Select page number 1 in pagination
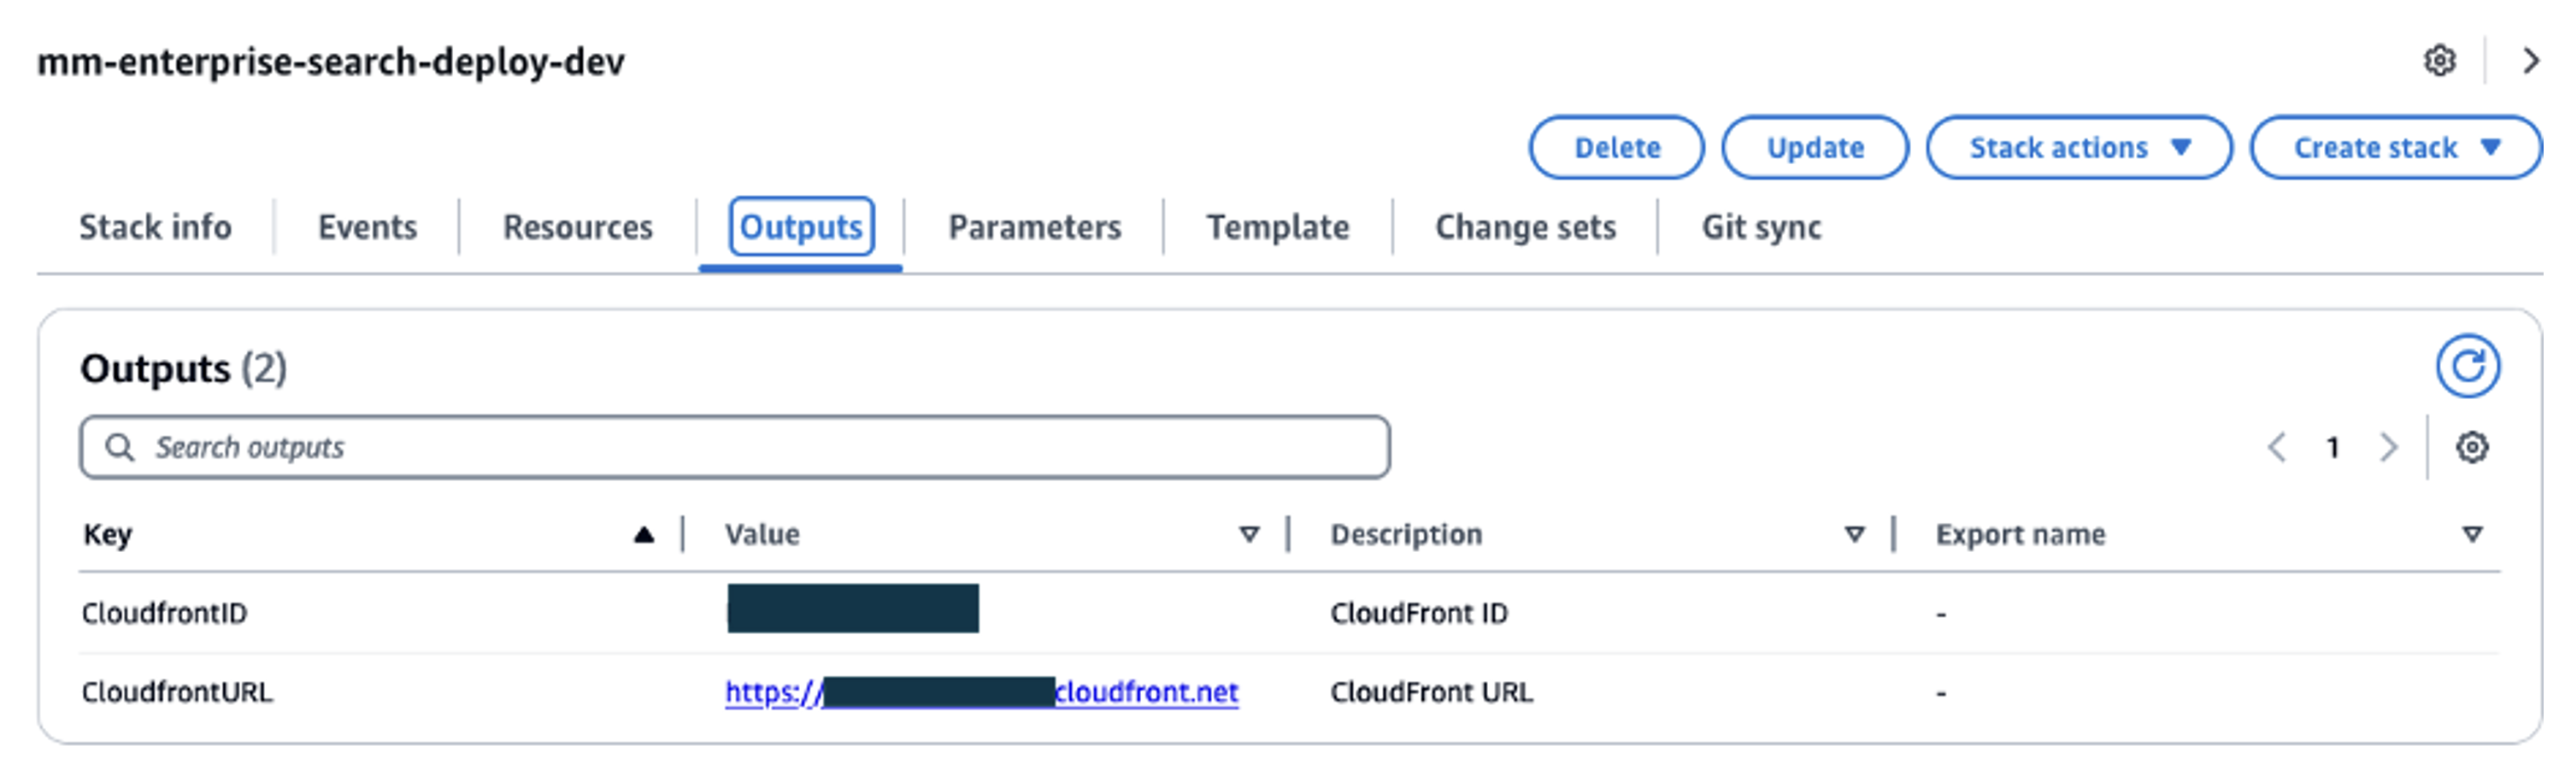This screenshot has width=2559, height=776. tap(2333, 448)
